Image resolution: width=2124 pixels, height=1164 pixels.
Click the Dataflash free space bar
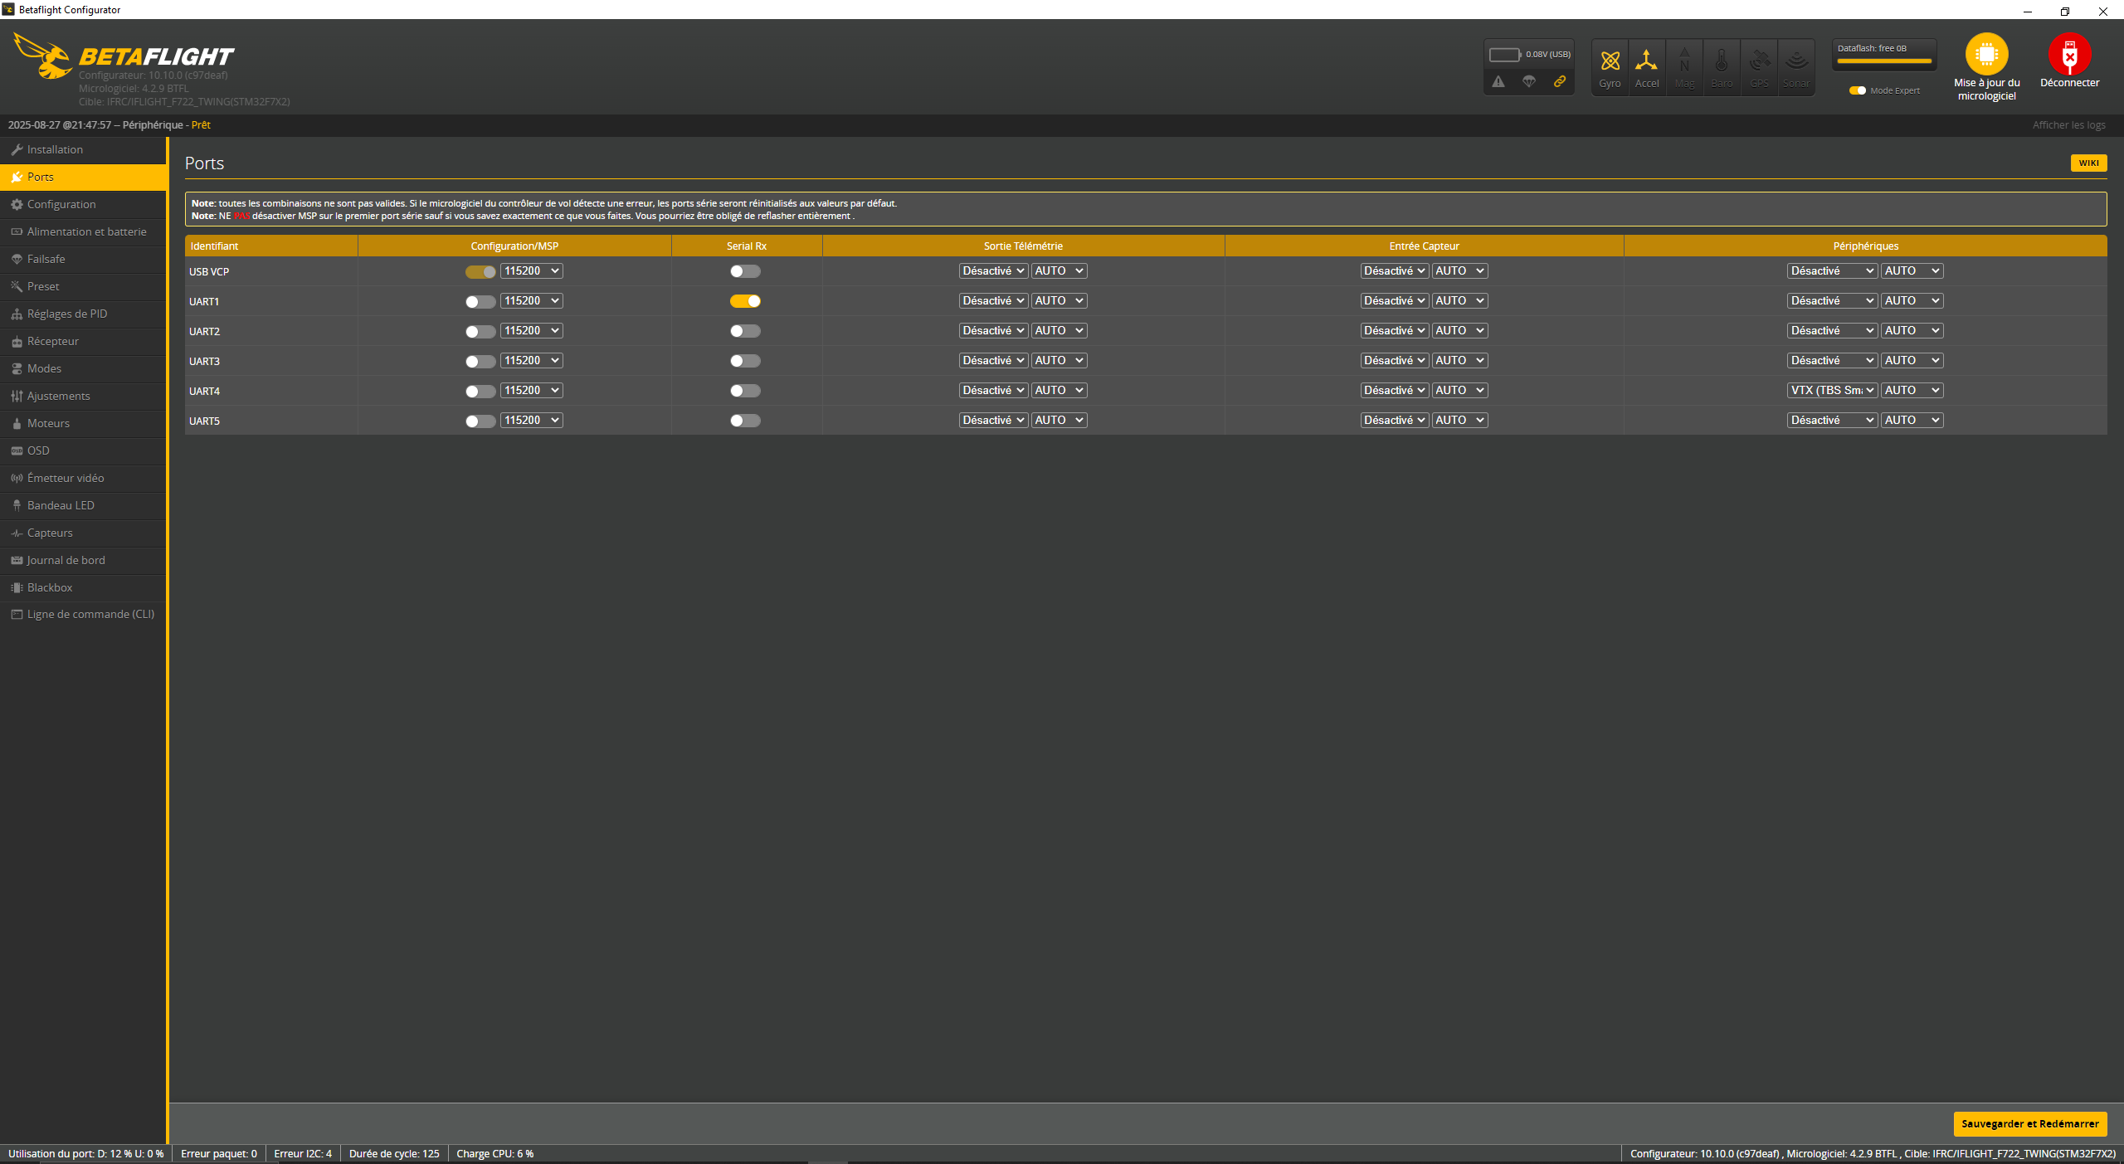1884,61
